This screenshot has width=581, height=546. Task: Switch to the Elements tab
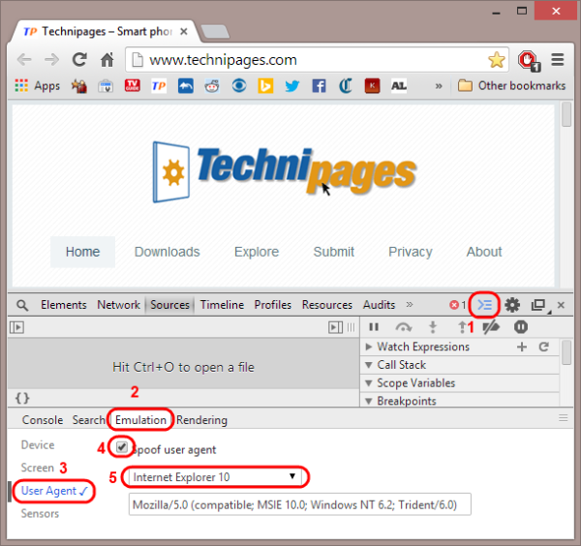click(63, 305)
